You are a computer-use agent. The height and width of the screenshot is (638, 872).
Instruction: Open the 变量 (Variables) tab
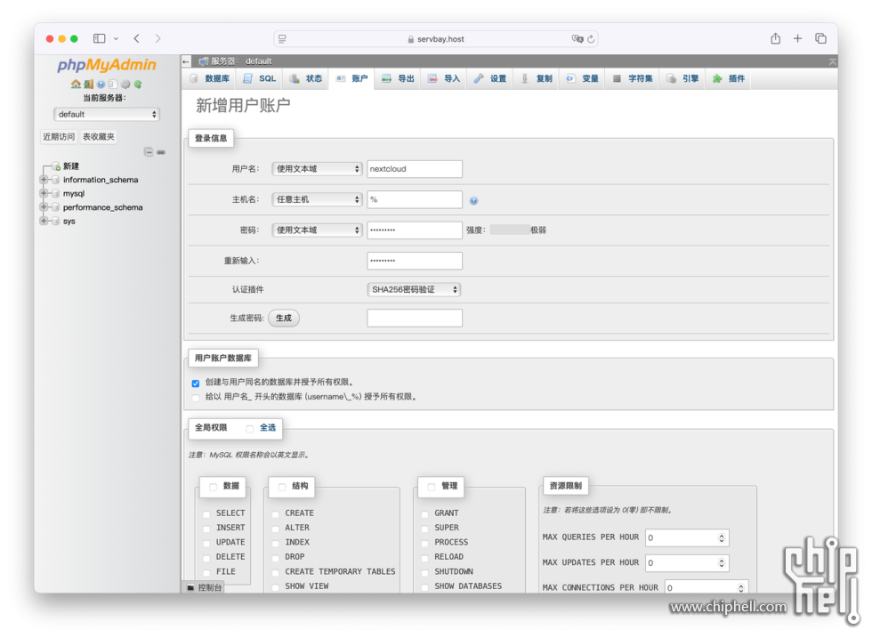(582, 78)
